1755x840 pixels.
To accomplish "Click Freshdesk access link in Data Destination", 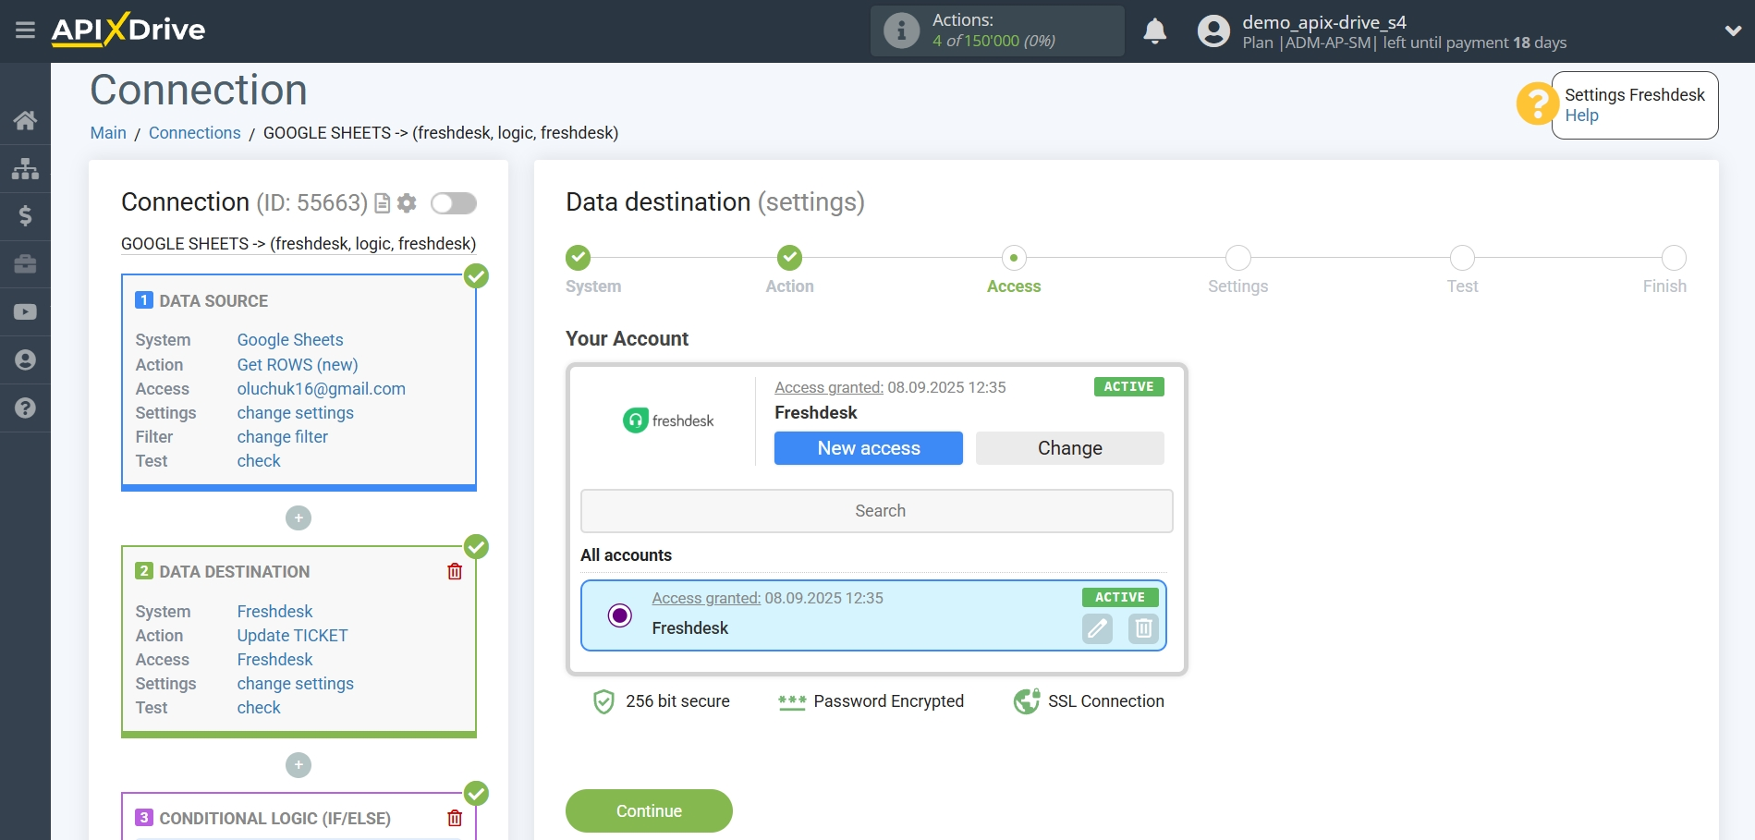I will coord(274,660).
